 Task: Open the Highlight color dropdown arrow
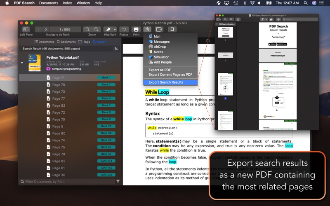click(114, 29)
